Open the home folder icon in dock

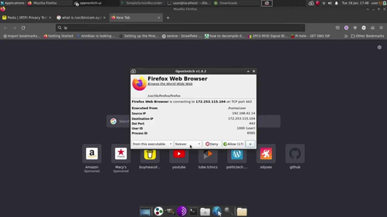(x=205, y=212)
